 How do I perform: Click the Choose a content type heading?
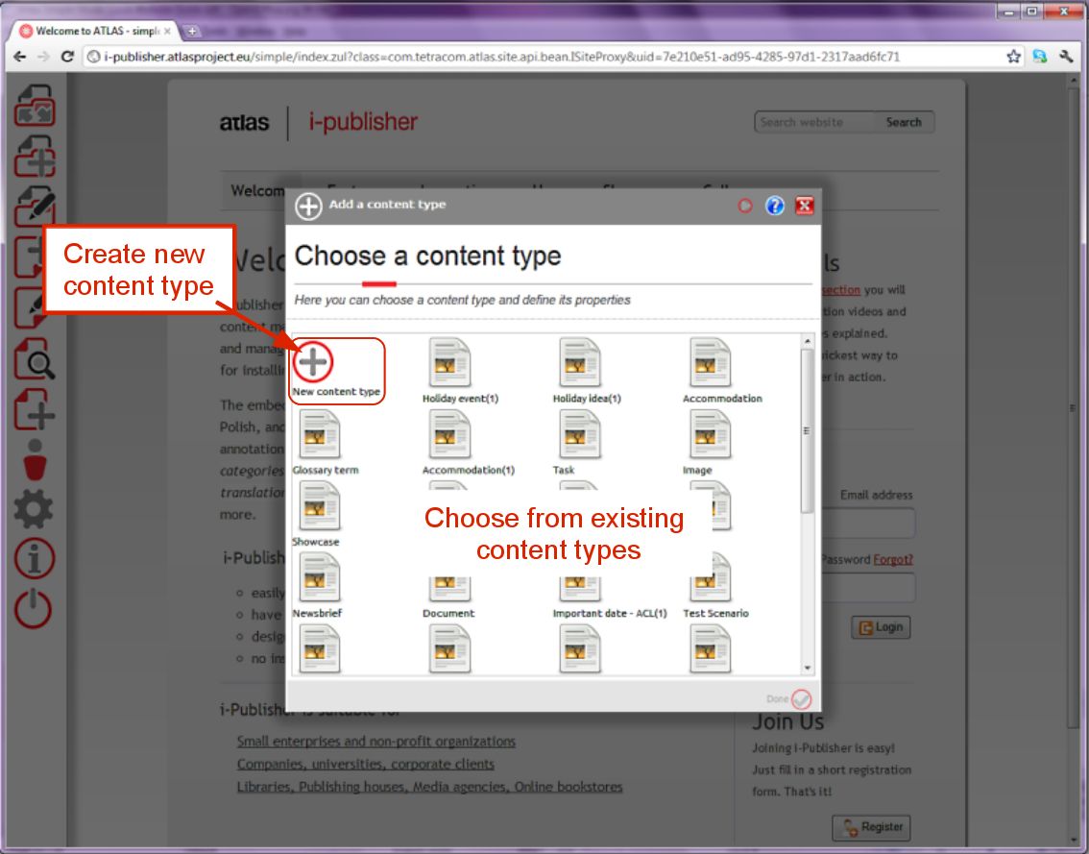[x=428, y=256]
